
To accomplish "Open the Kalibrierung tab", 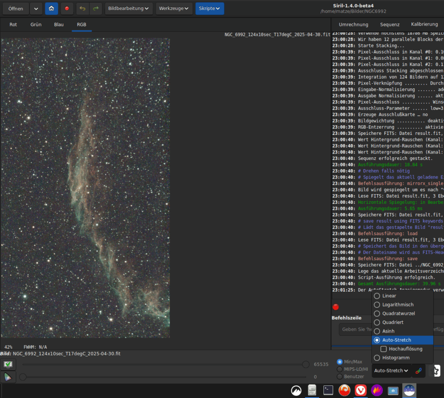I will pyautogui.click(x=424, y=25).
